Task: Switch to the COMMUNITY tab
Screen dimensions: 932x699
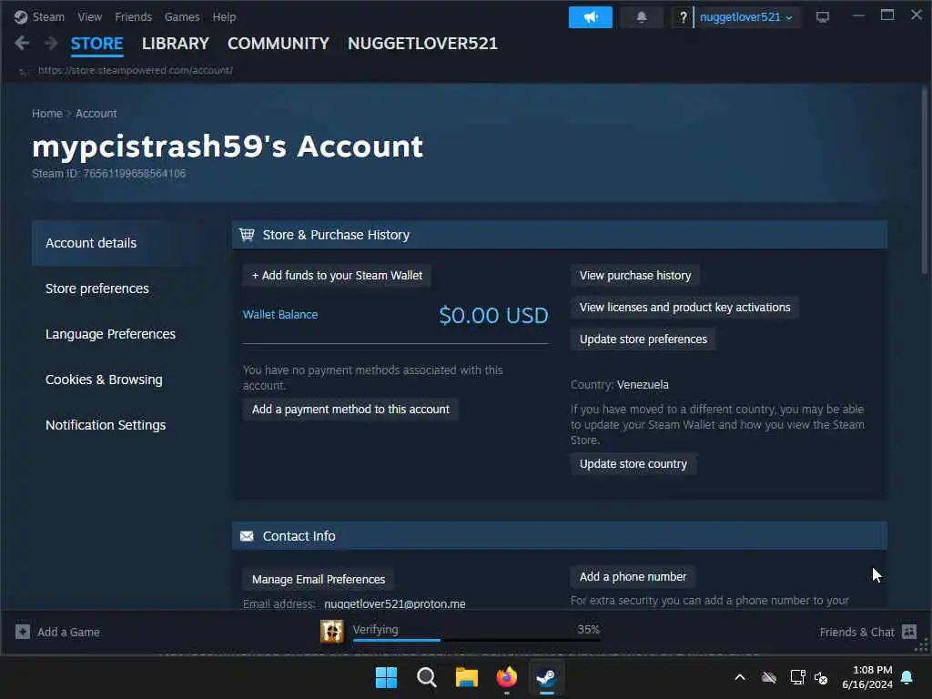Action: click(x=279, y=44)
